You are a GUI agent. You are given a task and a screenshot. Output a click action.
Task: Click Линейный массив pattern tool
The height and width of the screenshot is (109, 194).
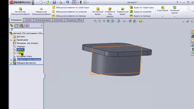click(175, 10)
